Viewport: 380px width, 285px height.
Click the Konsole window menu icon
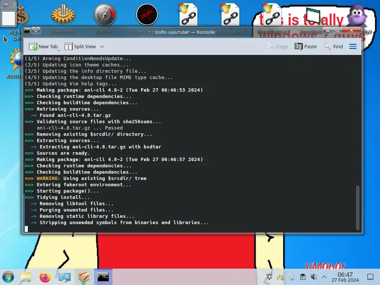27,30
